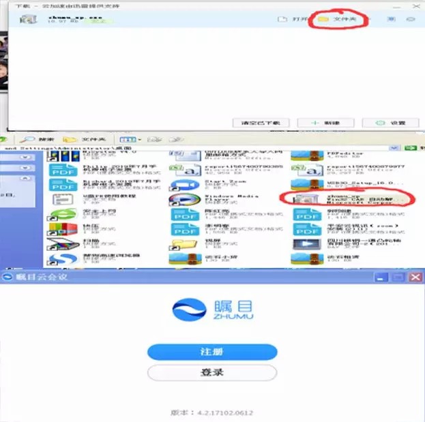Click the green Go arrow beside address bar
Viewport: 425px width, 422px height.
tap(411, 148)
